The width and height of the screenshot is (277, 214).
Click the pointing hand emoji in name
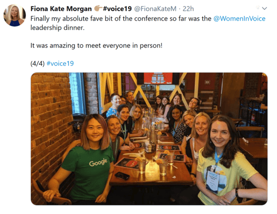(98, 8)
